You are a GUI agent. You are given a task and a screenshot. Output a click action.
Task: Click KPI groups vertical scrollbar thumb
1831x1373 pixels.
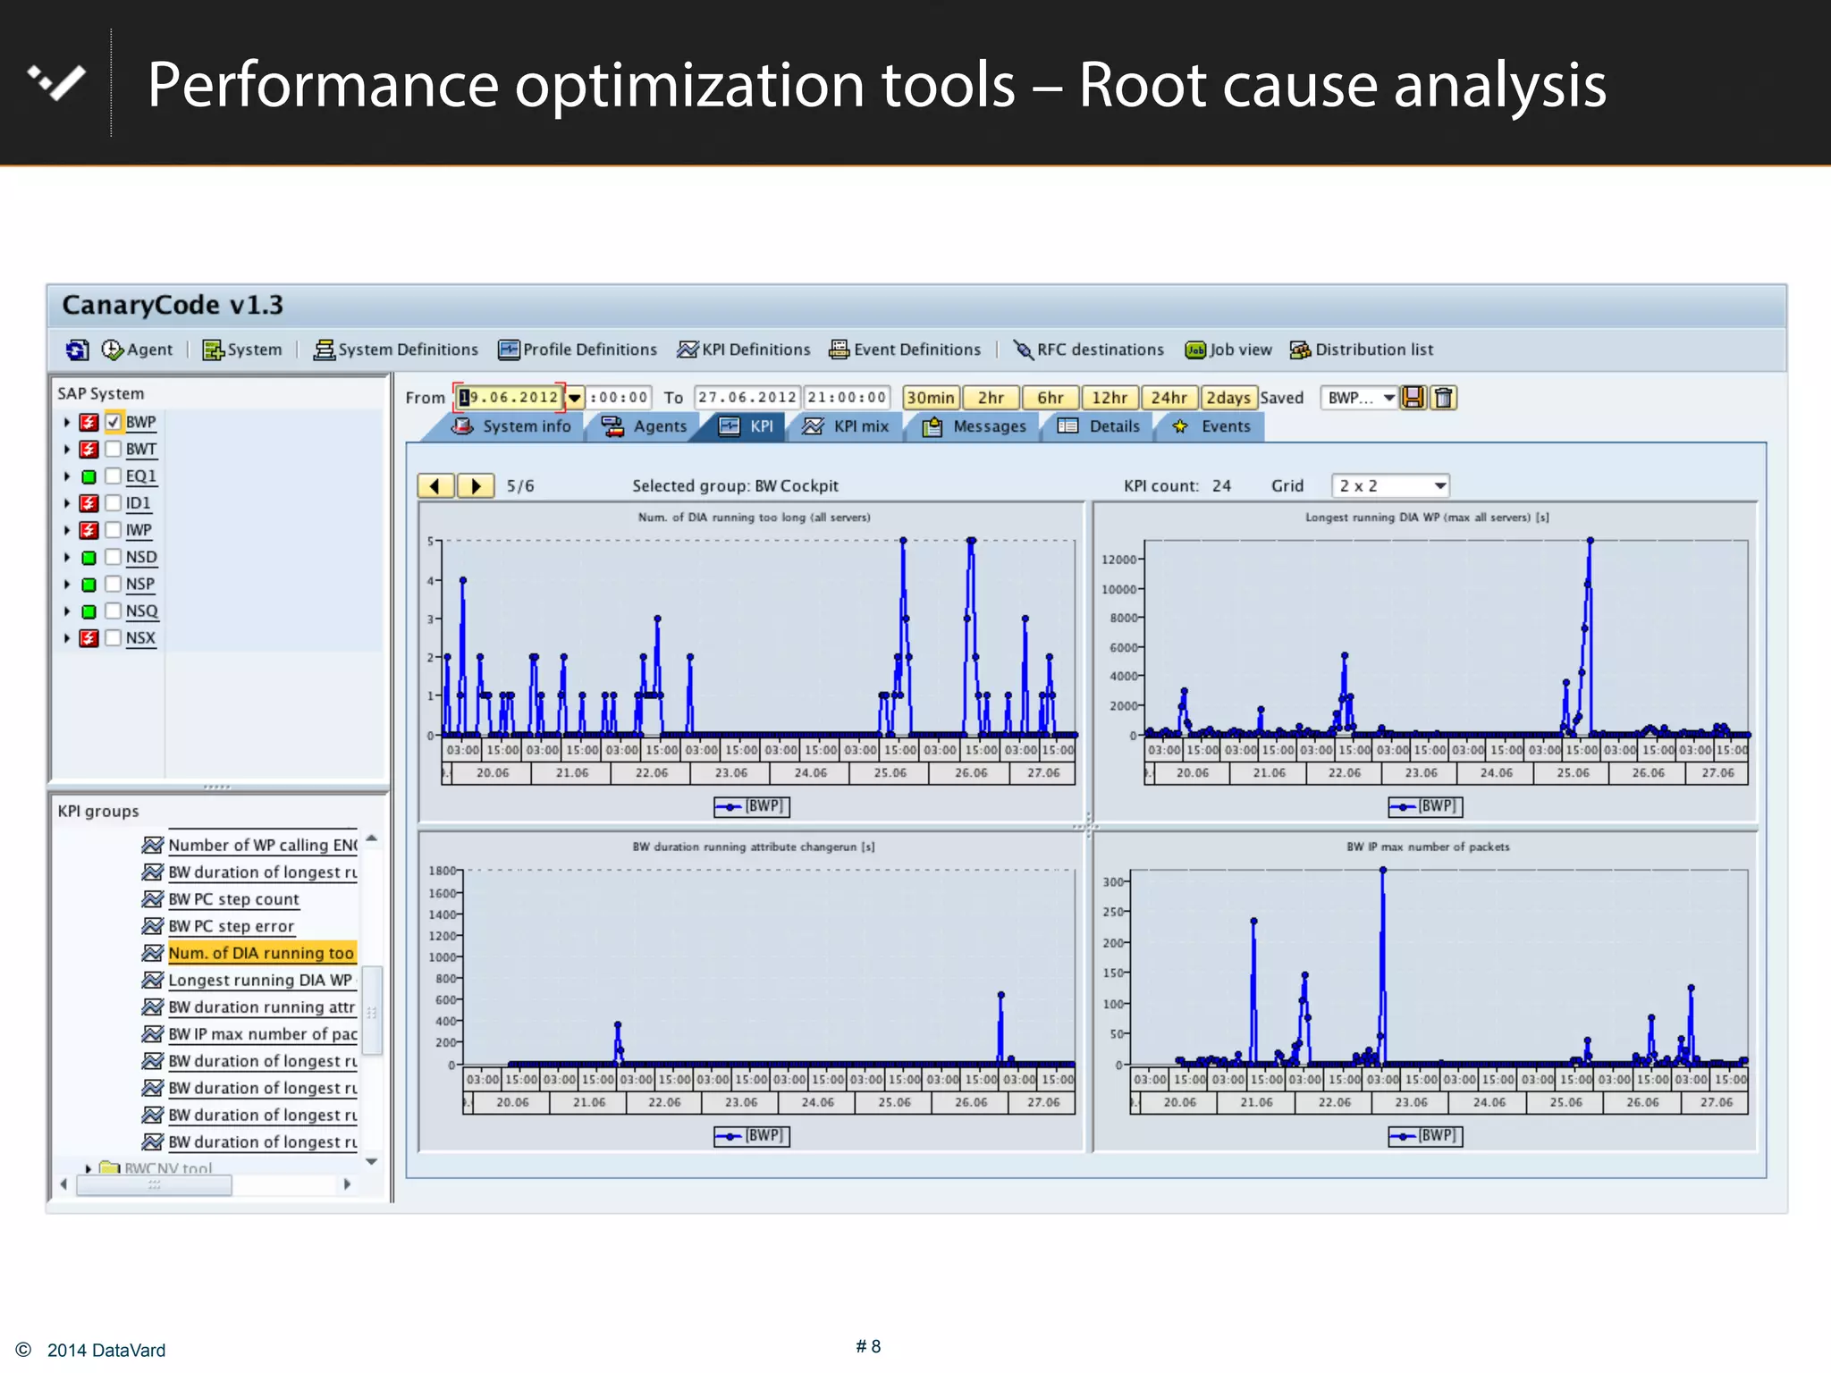[372, 1011]
